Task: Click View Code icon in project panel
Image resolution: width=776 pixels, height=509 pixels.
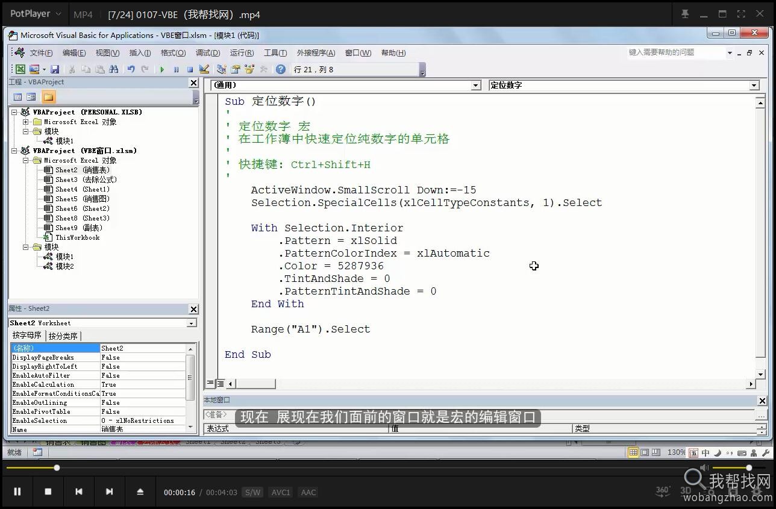Action: click(x=17, y=97)
